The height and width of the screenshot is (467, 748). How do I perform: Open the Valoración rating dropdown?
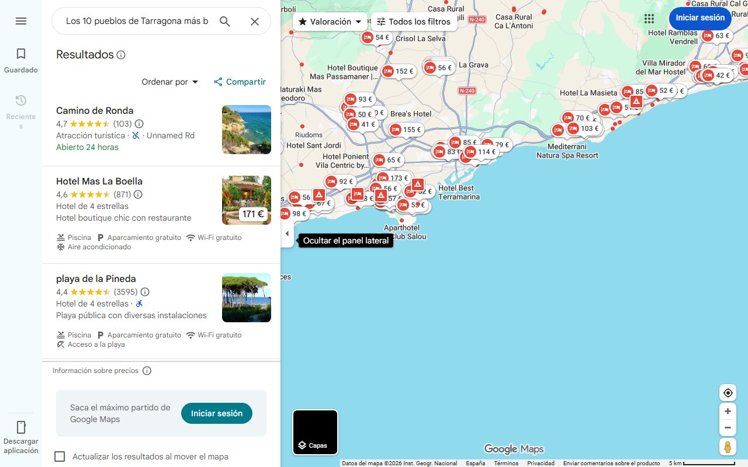(x=330, y=21)
